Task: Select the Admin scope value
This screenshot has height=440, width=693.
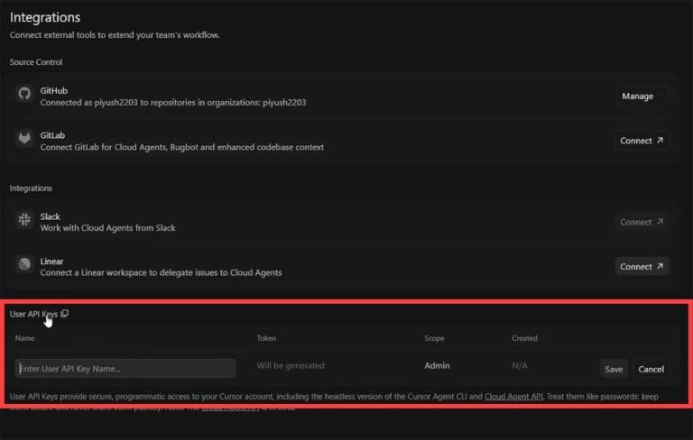Action: pyautogui.click(x=437, y=365)
